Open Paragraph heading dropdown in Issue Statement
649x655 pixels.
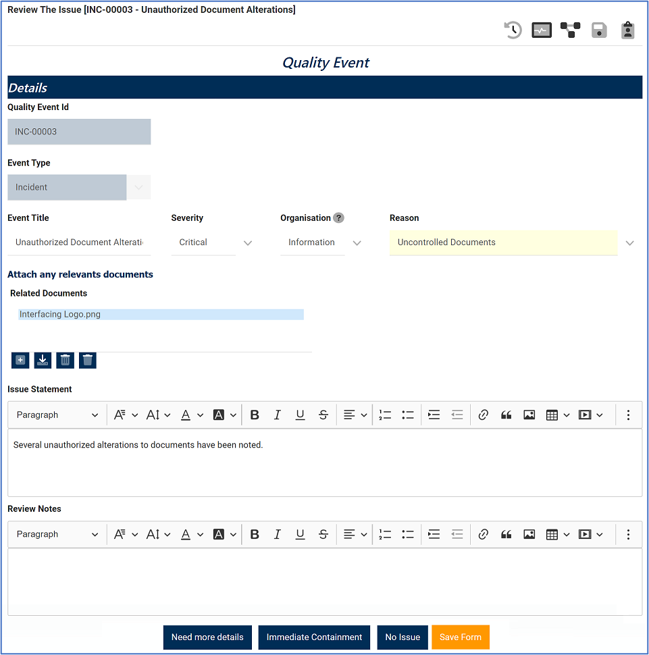tap(57, 415)
